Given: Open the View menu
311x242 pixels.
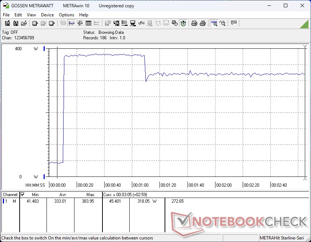Looking at the screenshot, I should [31, 15].
